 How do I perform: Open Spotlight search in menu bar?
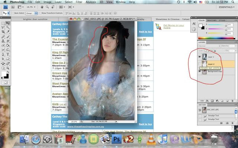(233, 2)
